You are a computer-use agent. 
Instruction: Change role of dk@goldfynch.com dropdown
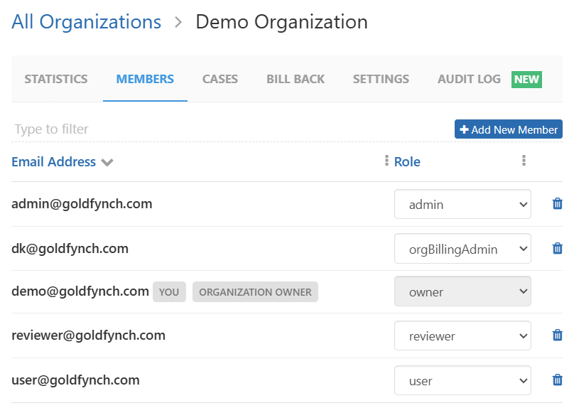coord(462,249)
